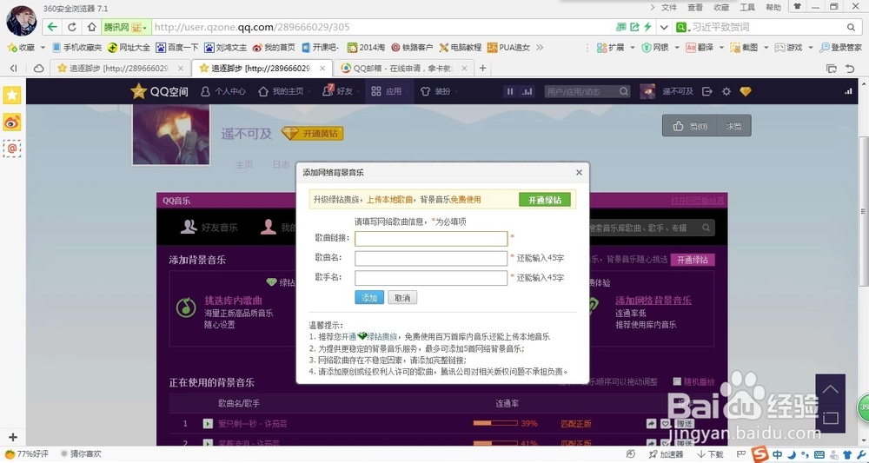869x463 pixels.
Task: Open sidebar mail @ icon
Action: pos(12,149)
